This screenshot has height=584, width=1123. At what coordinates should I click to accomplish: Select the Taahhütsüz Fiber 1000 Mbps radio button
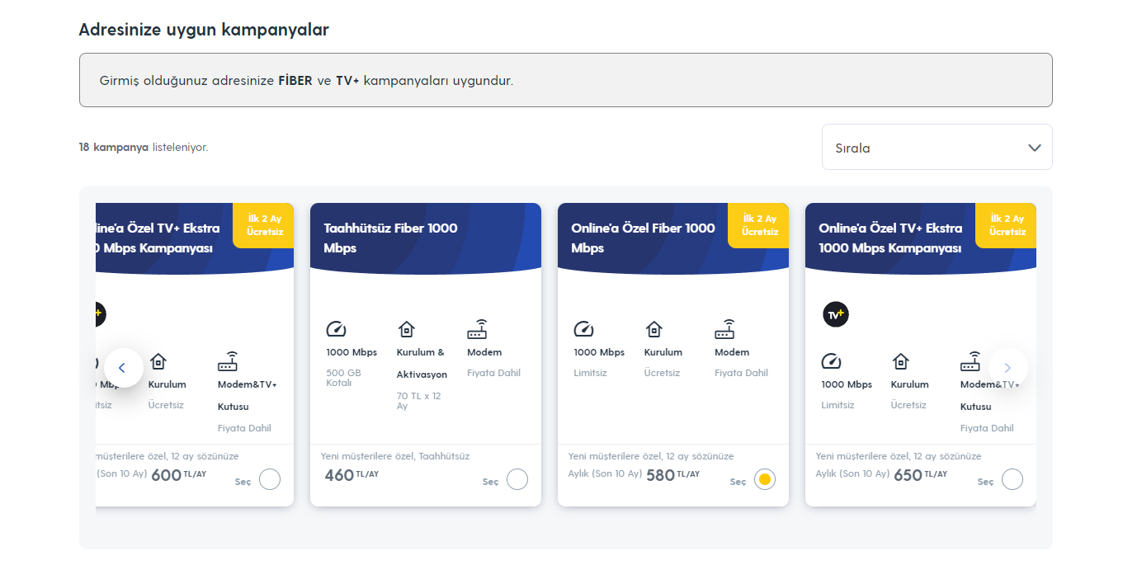coord(517,479)
